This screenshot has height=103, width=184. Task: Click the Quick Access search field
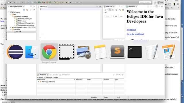click(x=145, y=2)
